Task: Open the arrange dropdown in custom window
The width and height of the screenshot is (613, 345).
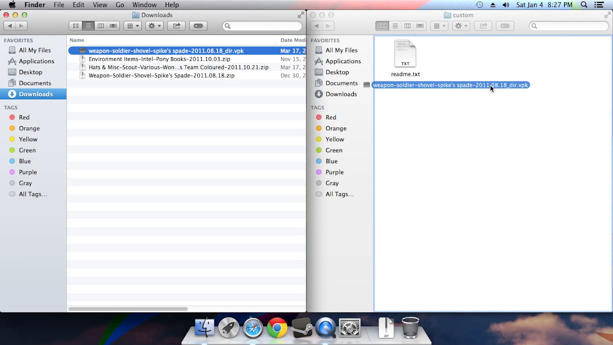Action: tap(439, 26)
